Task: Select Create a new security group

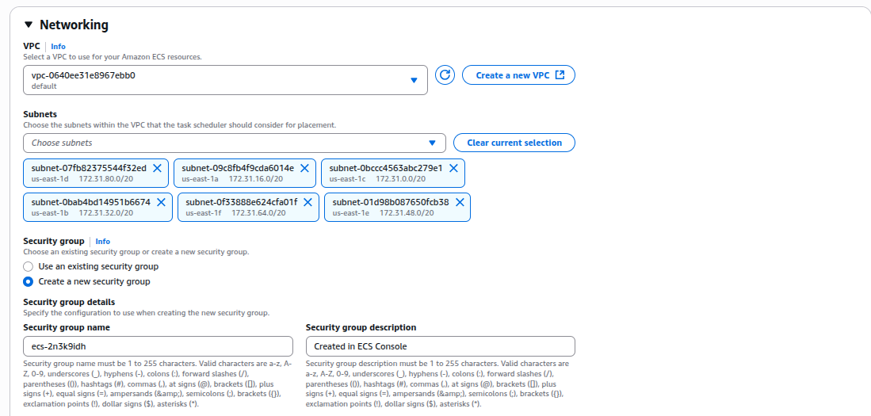Action: click(28, 281)
